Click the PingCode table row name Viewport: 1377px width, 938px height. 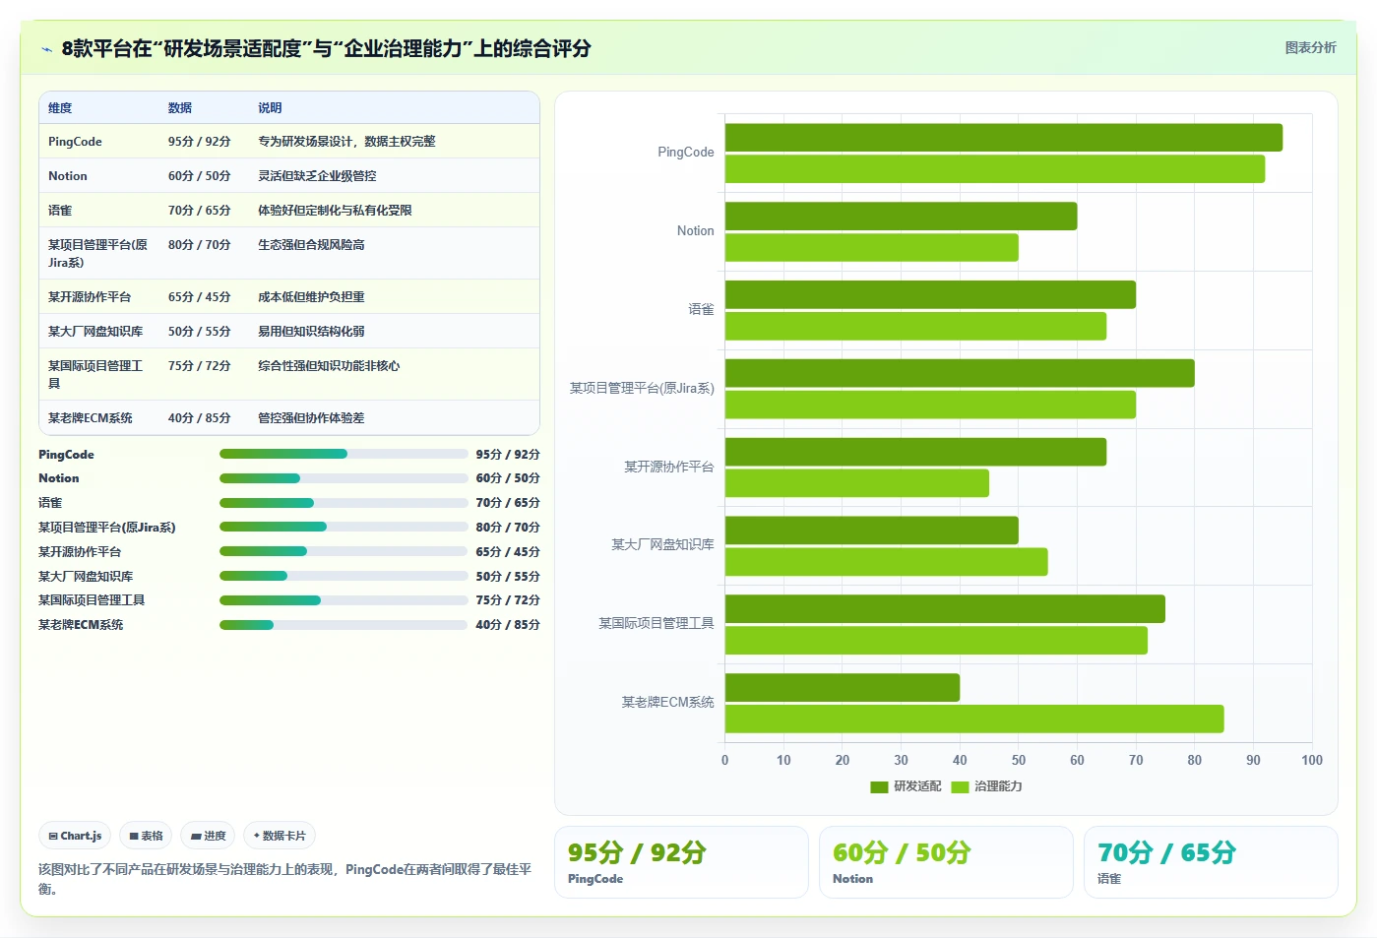point(75,142)
